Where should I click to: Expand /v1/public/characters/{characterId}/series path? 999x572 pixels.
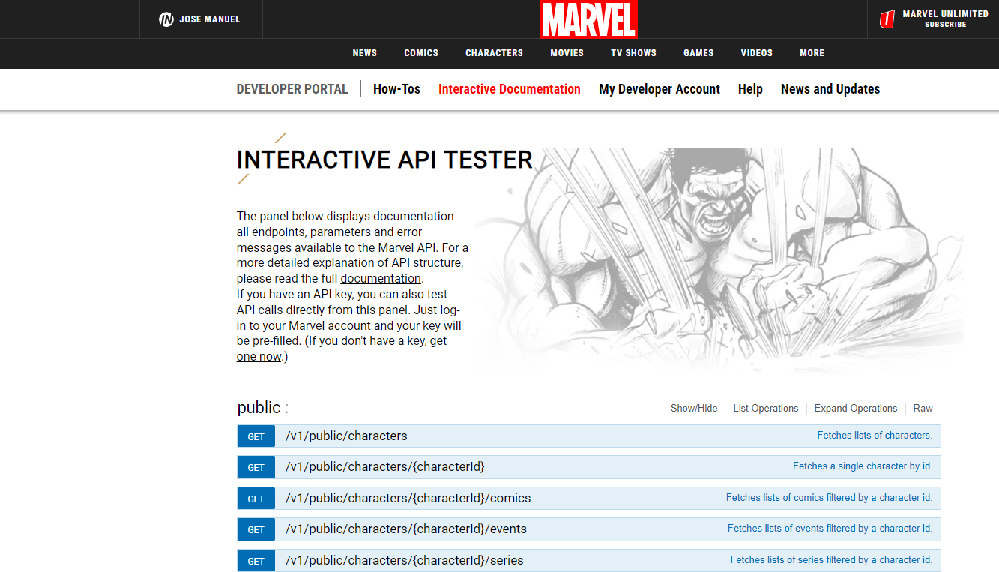coord(405,560)
